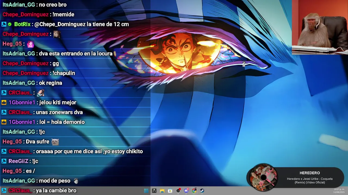This screenshot has height=195, width=348.
Task: Click the spinning album art disc
Action: click(x=263, y=177)
